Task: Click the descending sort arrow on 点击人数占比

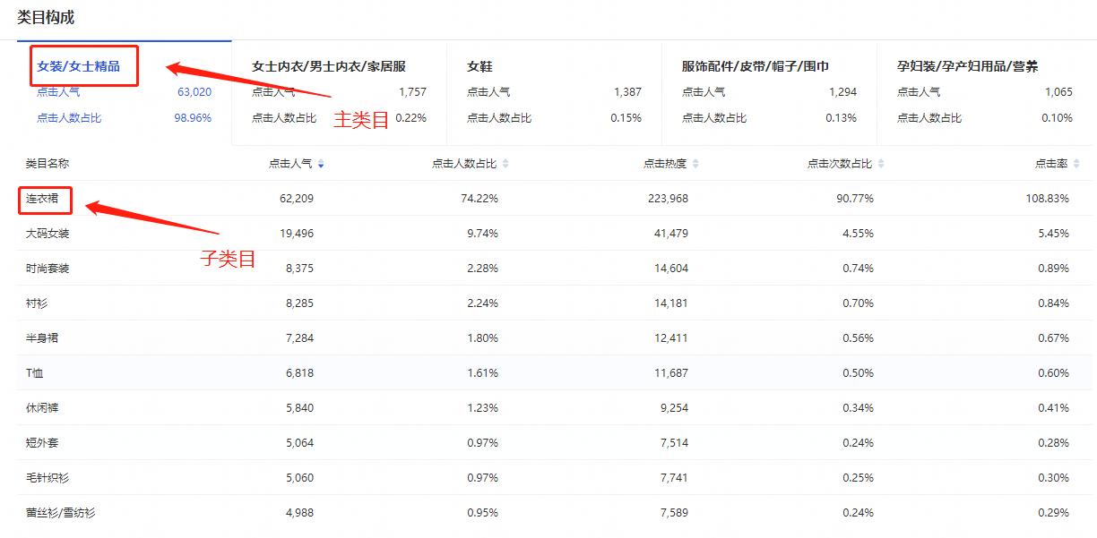Action: coord(504,167)
